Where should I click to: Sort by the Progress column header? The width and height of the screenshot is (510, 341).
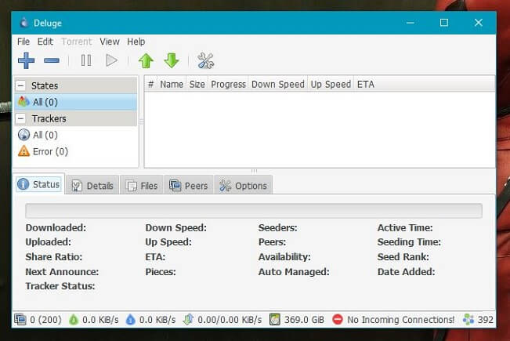click(x=228, y=85)
